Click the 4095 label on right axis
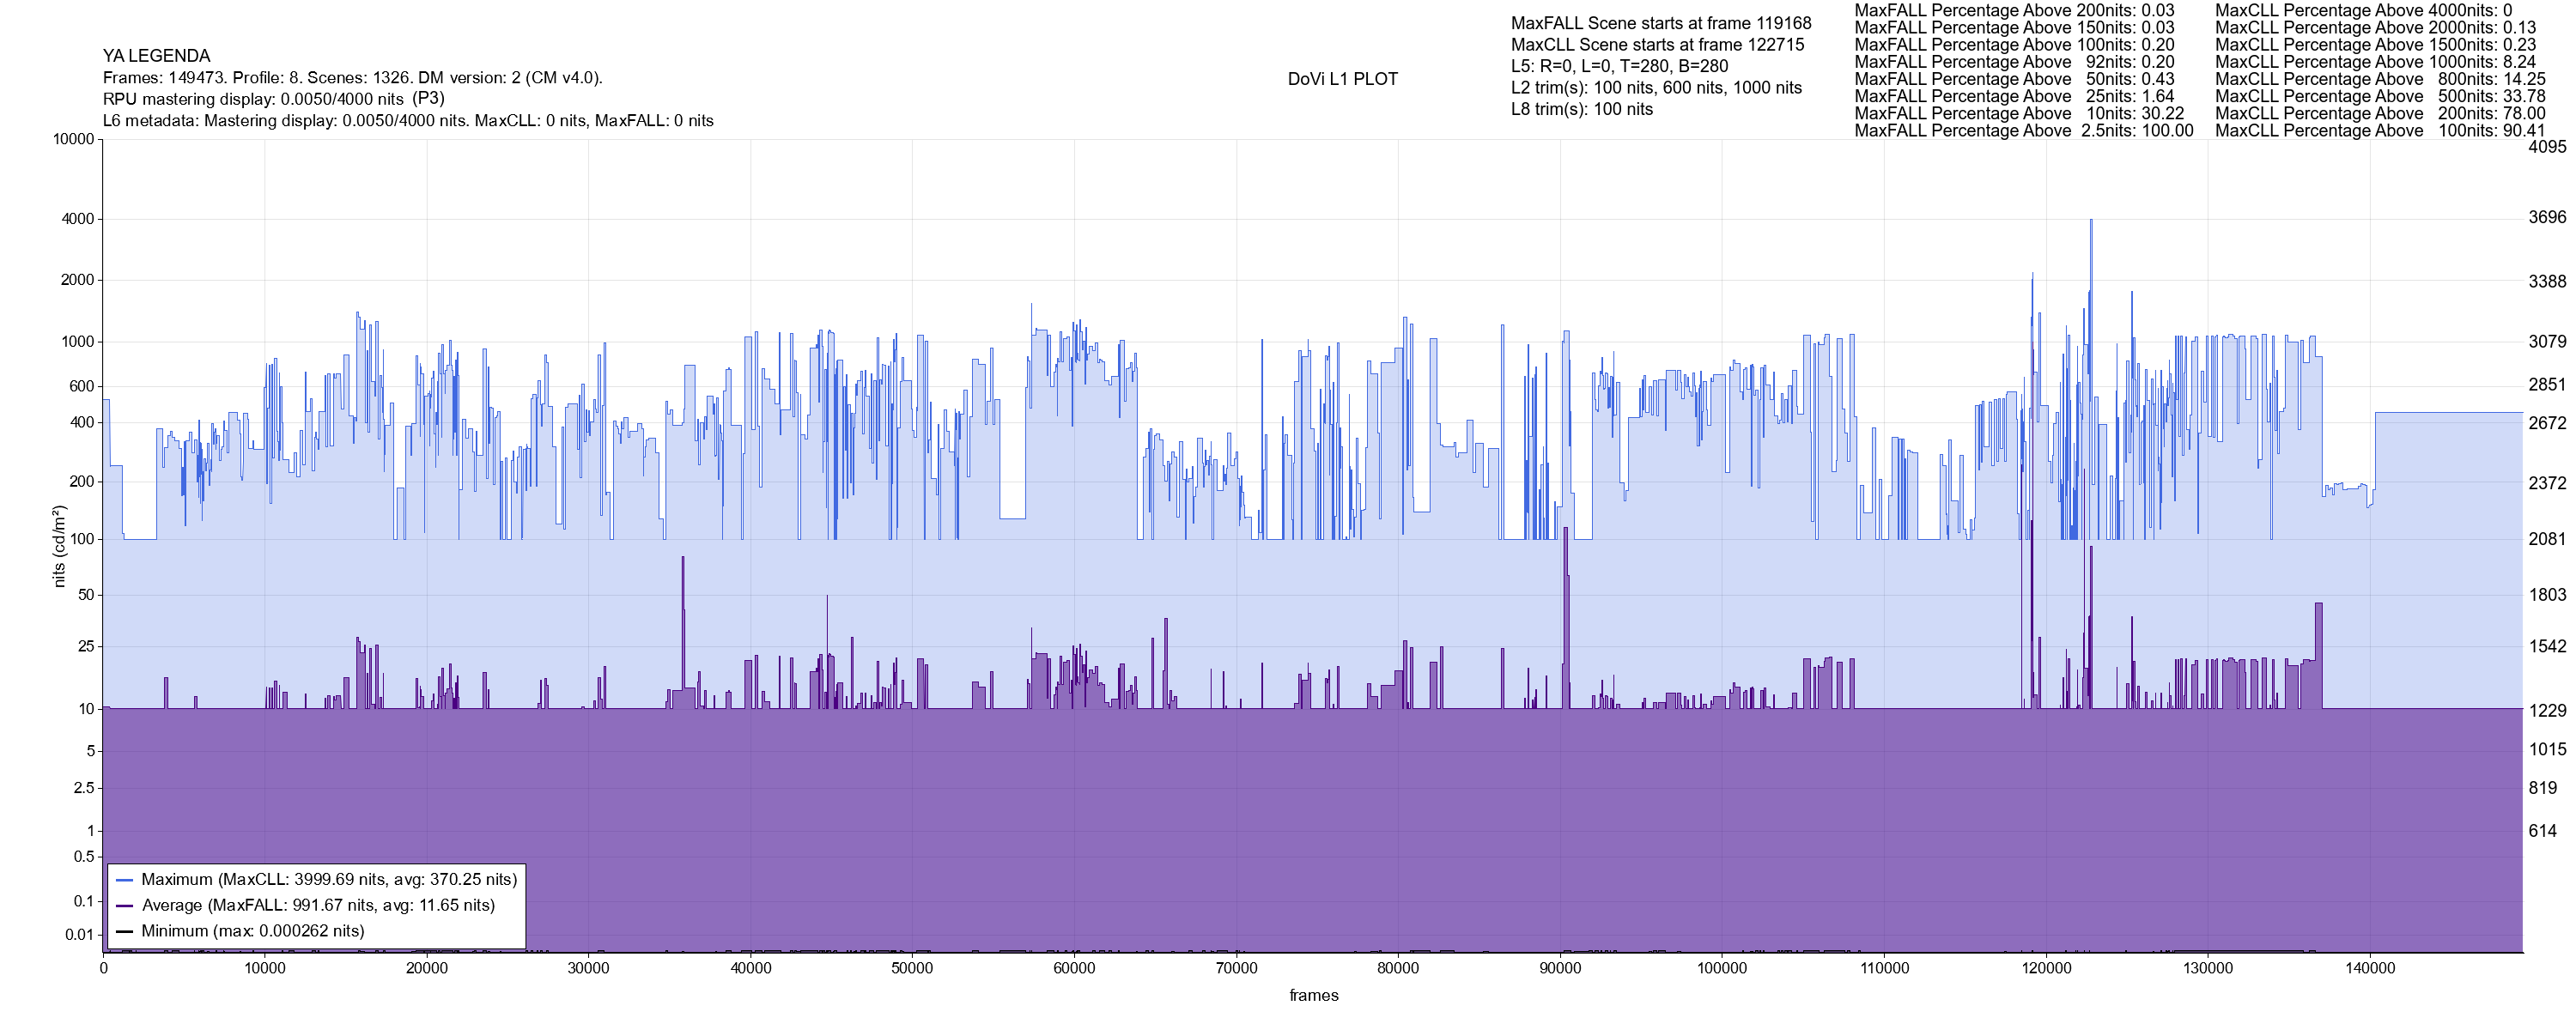This screenshot has width=2576, height=1030. pos(2546,146)
